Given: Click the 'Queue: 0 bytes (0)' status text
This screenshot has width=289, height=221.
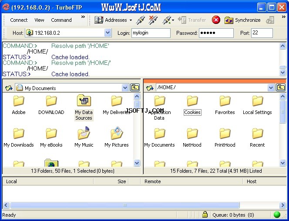Looking at the screenshot, I should click(x=233, y=215).
